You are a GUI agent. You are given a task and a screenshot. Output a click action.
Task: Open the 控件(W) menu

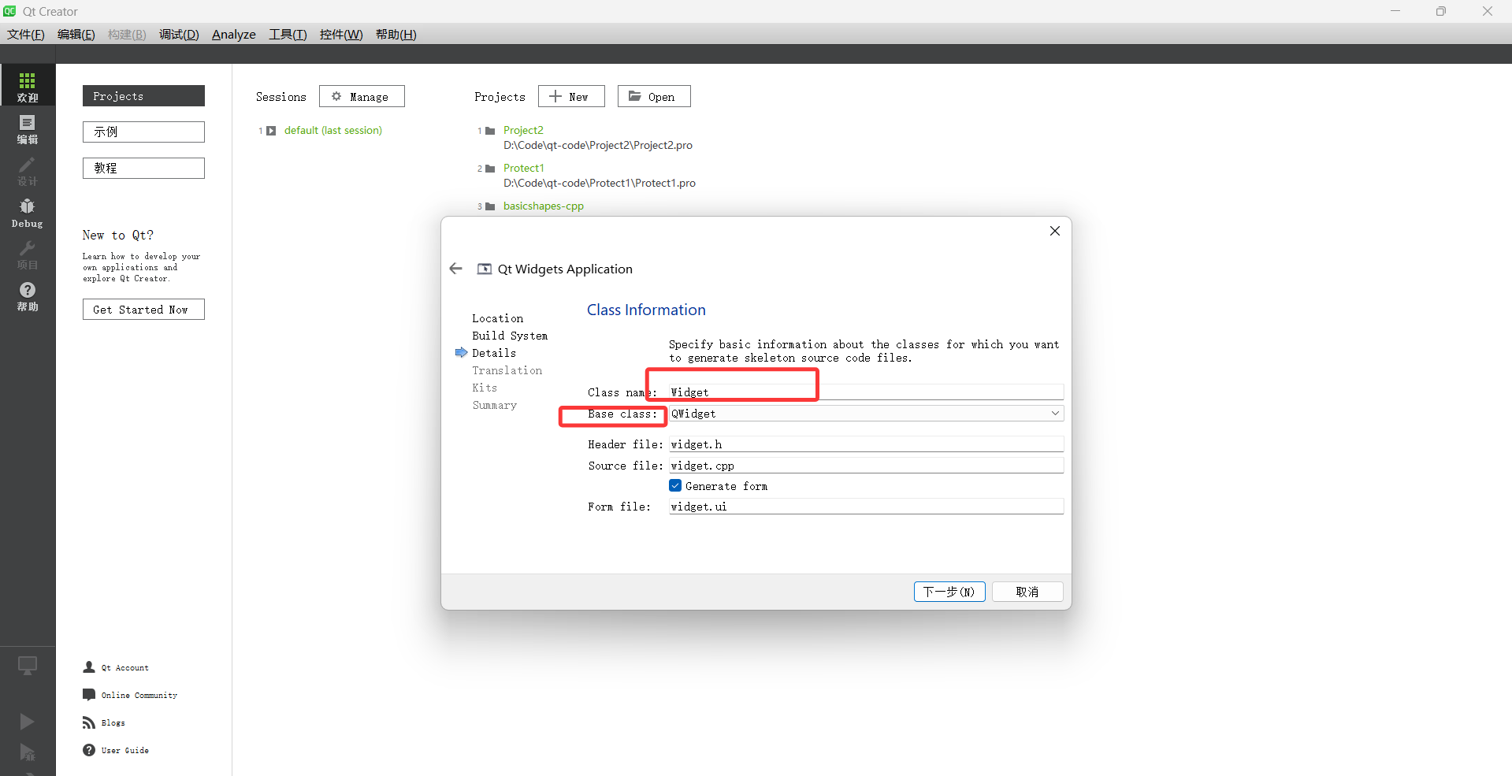341,34
